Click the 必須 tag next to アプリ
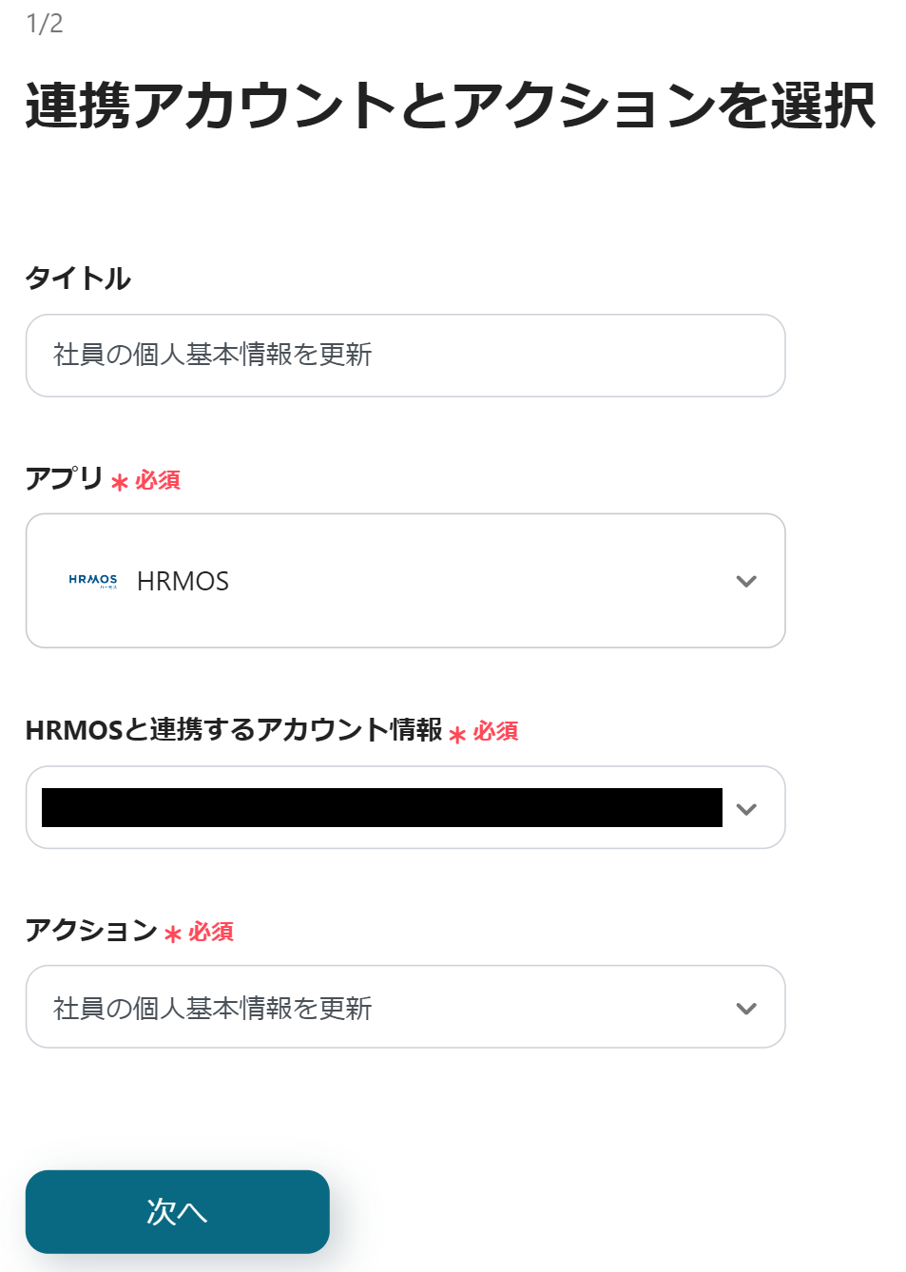The width and height of the screenshot is (906, 1272). coord(158,480)
